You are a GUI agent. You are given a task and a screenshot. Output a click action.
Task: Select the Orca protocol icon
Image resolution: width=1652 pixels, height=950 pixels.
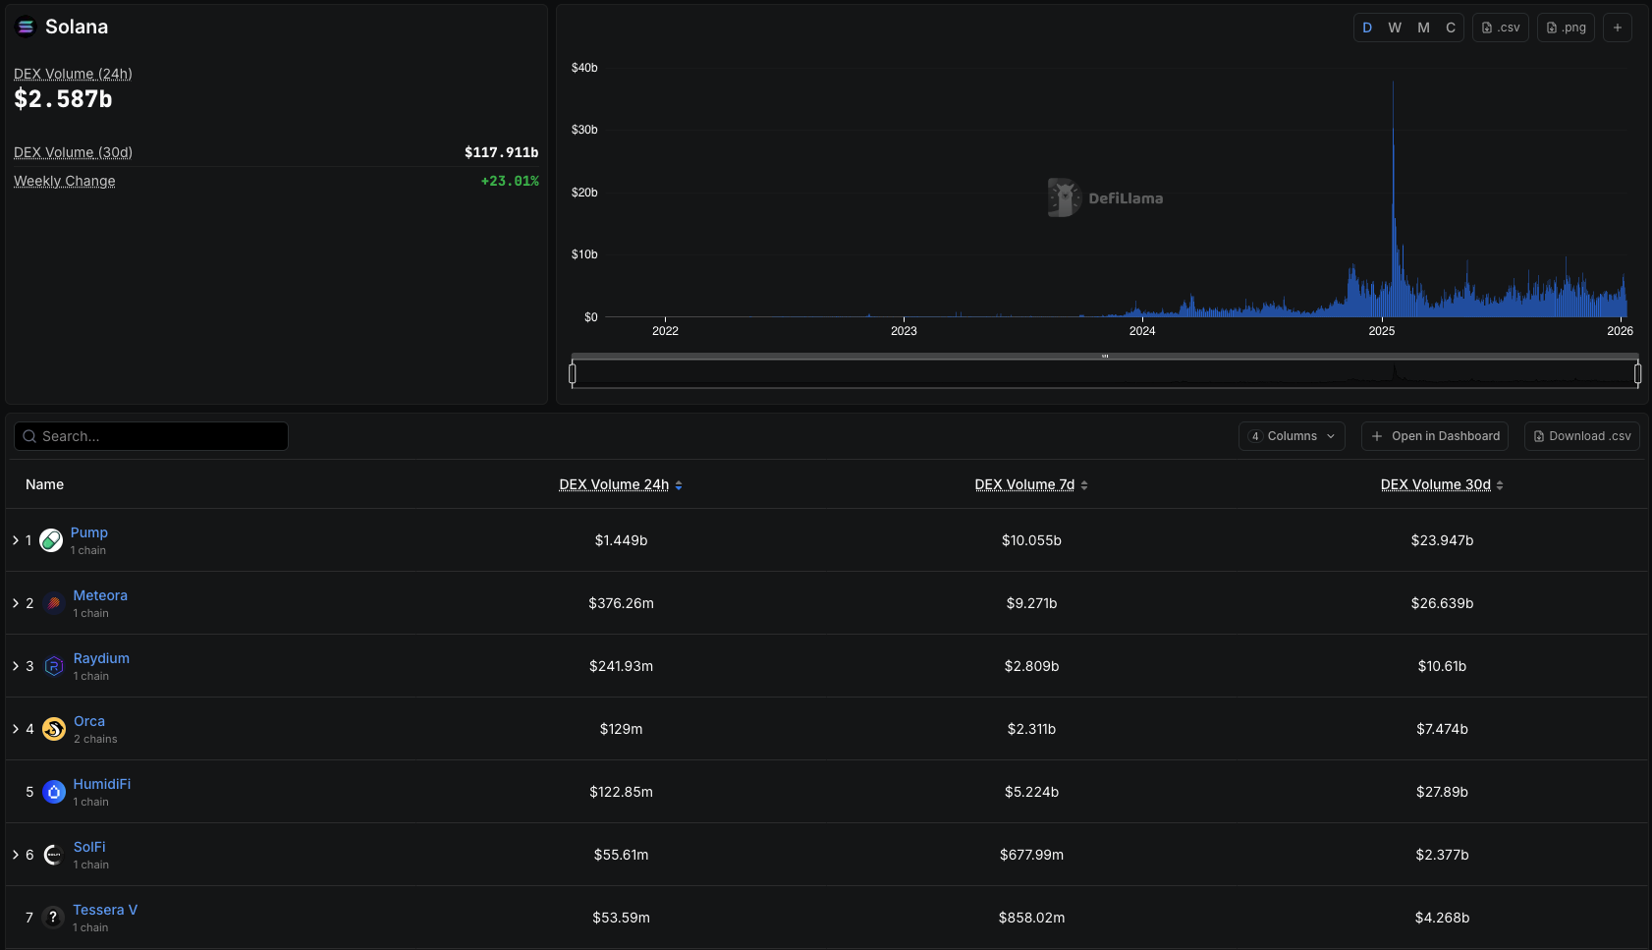point(53,728)
